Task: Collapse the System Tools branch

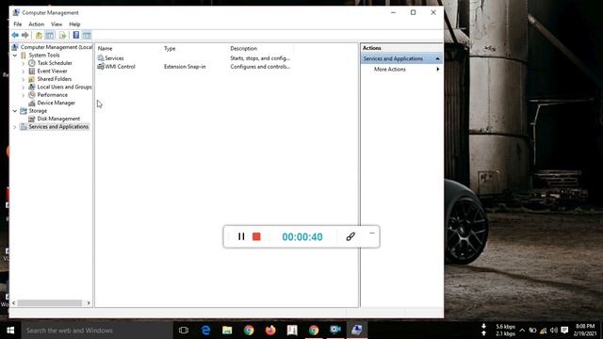Action: 15,56
